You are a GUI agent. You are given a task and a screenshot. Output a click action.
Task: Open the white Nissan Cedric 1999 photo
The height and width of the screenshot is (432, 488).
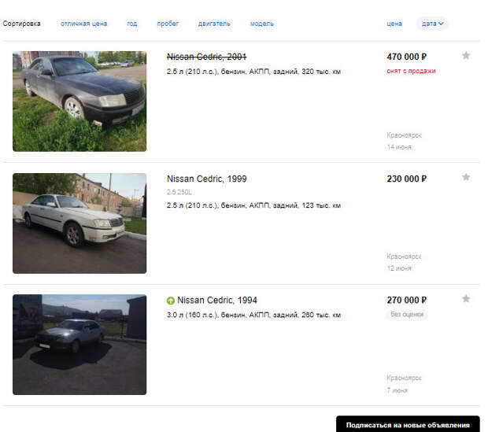pos(79,223)
